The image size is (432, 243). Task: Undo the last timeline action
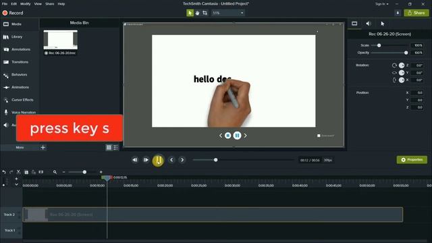pos(4,172)
